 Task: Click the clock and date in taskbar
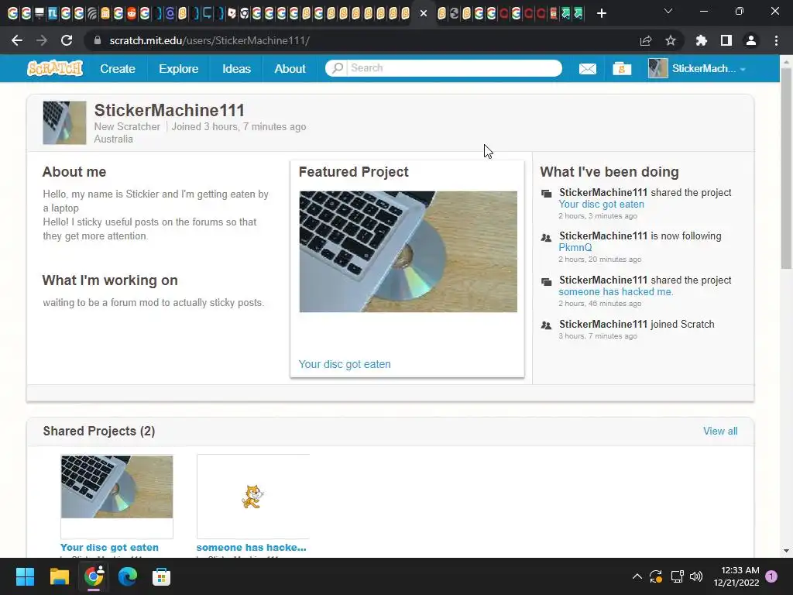coord(736,576)
